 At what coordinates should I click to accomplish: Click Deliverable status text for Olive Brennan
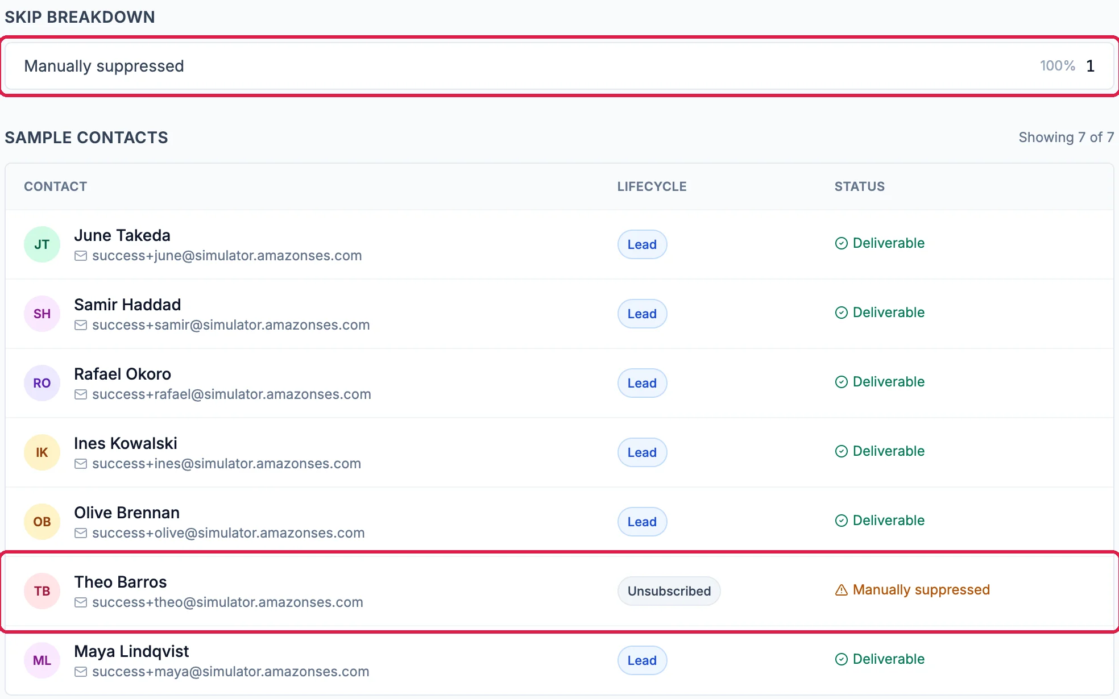click(x=889, y=521)
